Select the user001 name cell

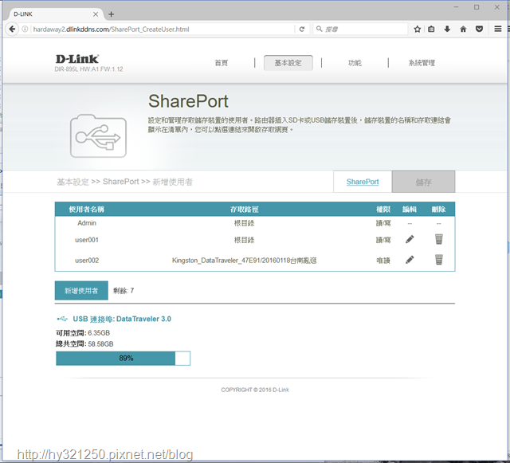(x=87, y=240)
